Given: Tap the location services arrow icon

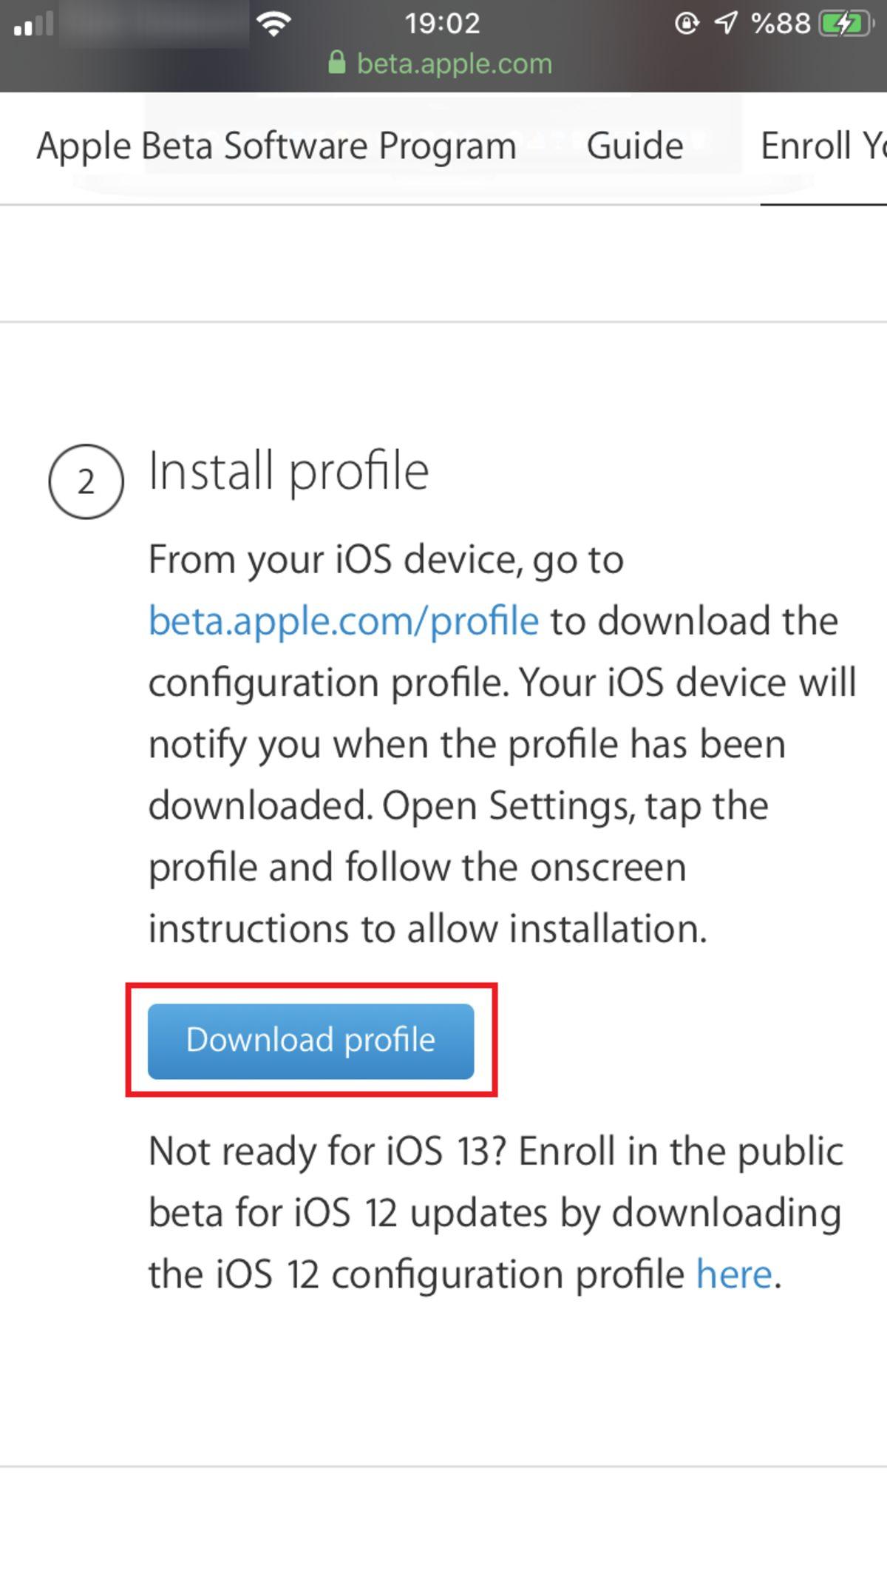Looking at the screenshot, I should click(725, 23).
